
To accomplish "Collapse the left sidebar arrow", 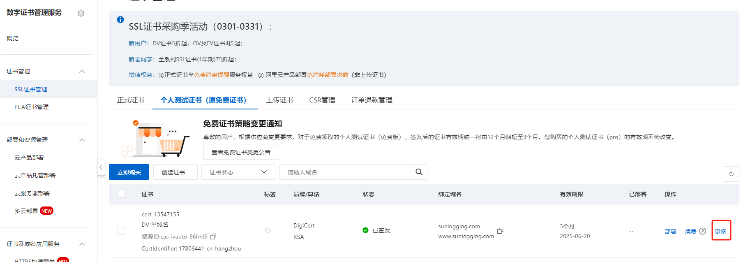I will coord(101,167).
